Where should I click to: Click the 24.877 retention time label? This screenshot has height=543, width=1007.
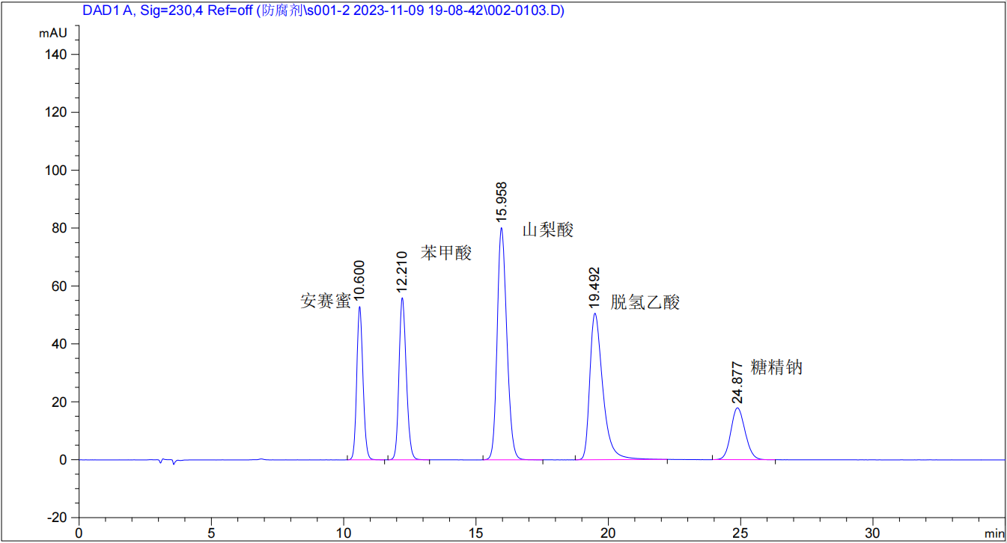coord(737,382)
